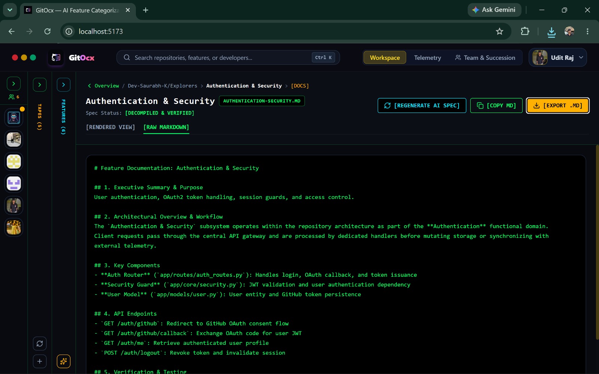The height and width of the screenshot is (374, 599).
Task: Click the COPY MD button
Action: pos(496,105)
